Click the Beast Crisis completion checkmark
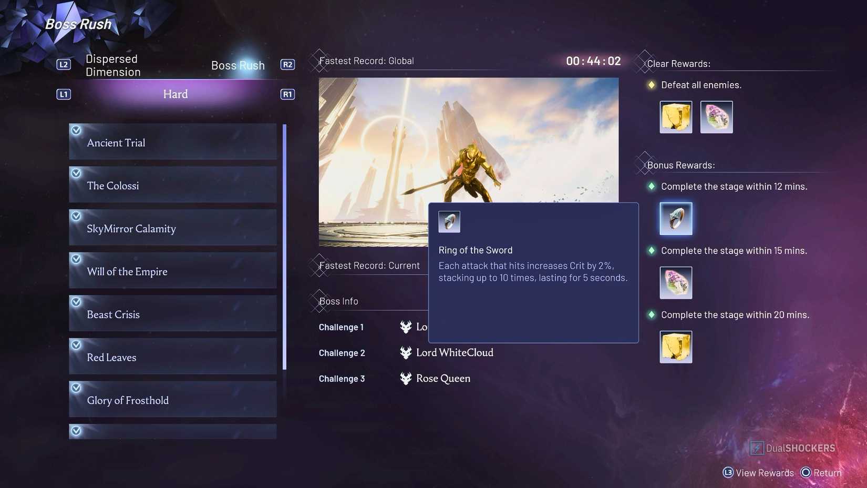This screenshot has width=867, height=488. (76, 302)
